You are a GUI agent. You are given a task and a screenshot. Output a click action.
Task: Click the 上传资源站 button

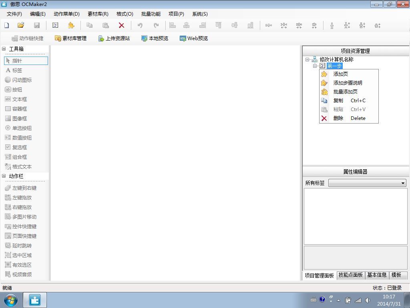(x=114, y=38)
